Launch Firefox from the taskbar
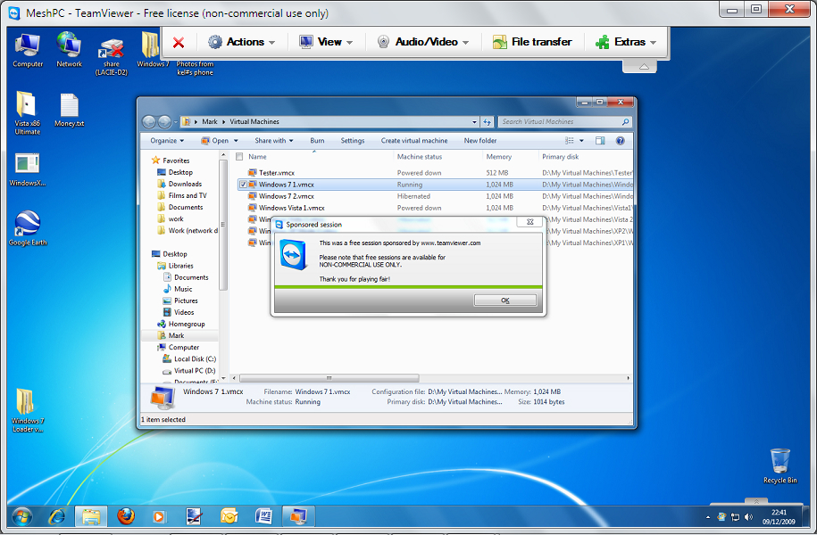 click(x=126, y=516)
